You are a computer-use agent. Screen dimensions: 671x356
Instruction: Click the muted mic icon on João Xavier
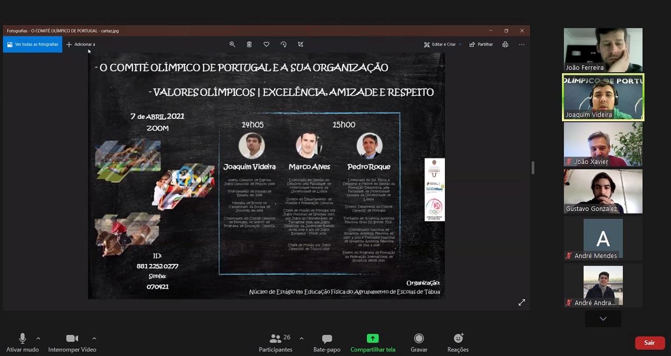(569, 162)
